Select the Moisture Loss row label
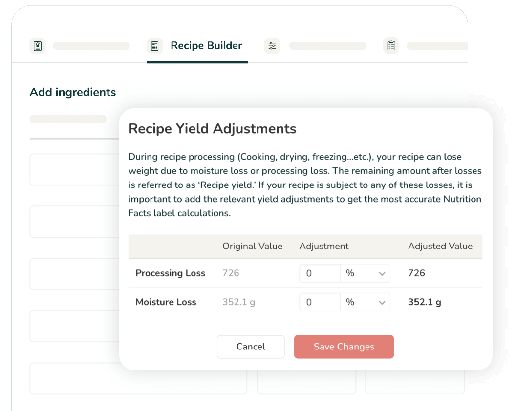The width and height of the screenshot is (517, 411). pyautogui.click(x=166, y=302)
